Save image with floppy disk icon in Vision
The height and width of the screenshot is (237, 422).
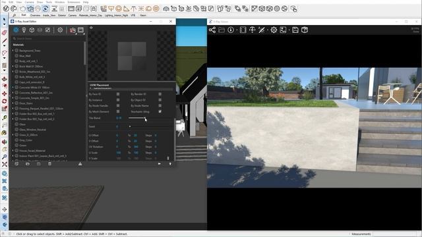tap(295, 30)
